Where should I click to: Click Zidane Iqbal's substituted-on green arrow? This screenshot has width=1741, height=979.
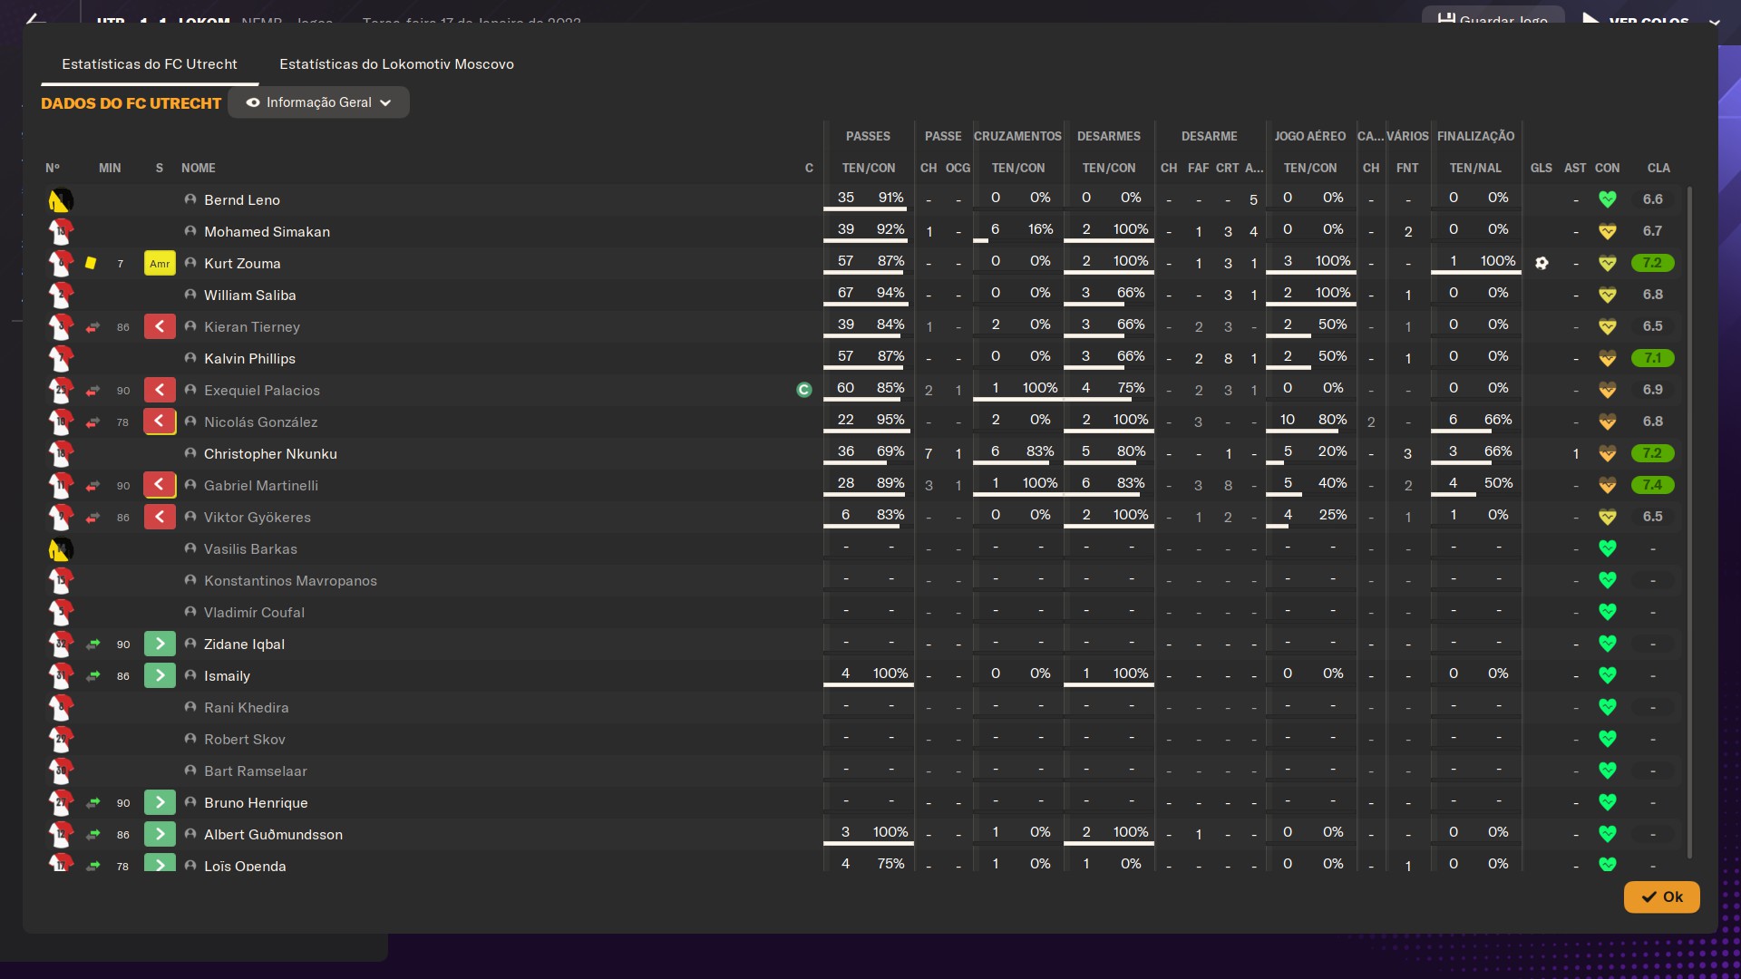pos(160,644)
